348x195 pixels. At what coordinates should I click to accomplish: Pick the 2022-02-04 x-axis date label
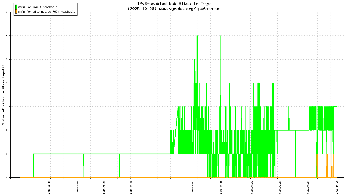[x=252, y=187]
